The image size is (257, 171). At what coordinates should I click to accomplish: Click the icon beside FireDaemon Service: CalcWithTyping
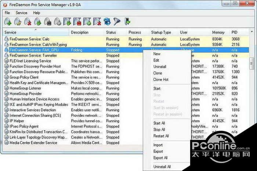tap(6, 44)
